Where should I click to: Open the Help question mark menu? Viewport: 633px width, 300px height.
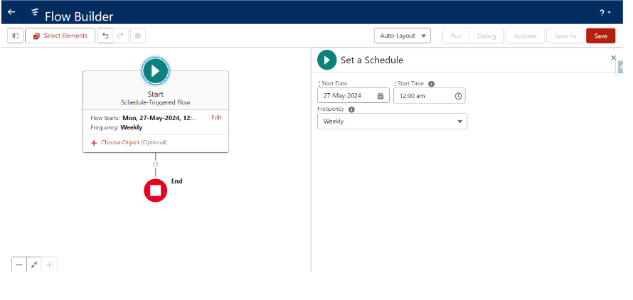point(605,13)
